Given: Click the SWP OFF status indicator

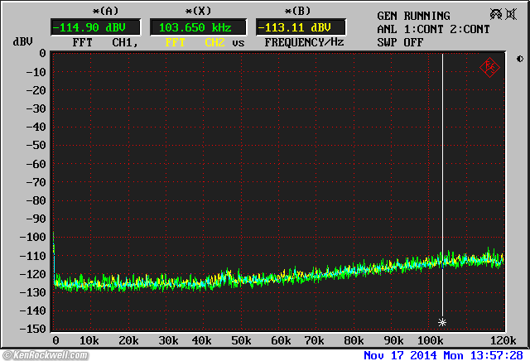Looking at the screenshot, I should click(400, 41).
